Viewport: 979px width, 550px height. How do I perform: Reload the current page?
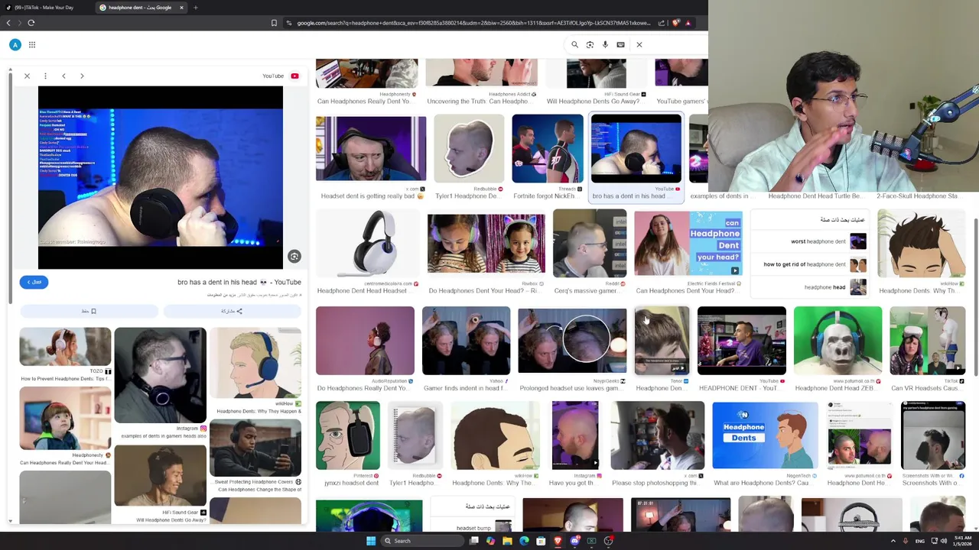click(x=31, y=23)
